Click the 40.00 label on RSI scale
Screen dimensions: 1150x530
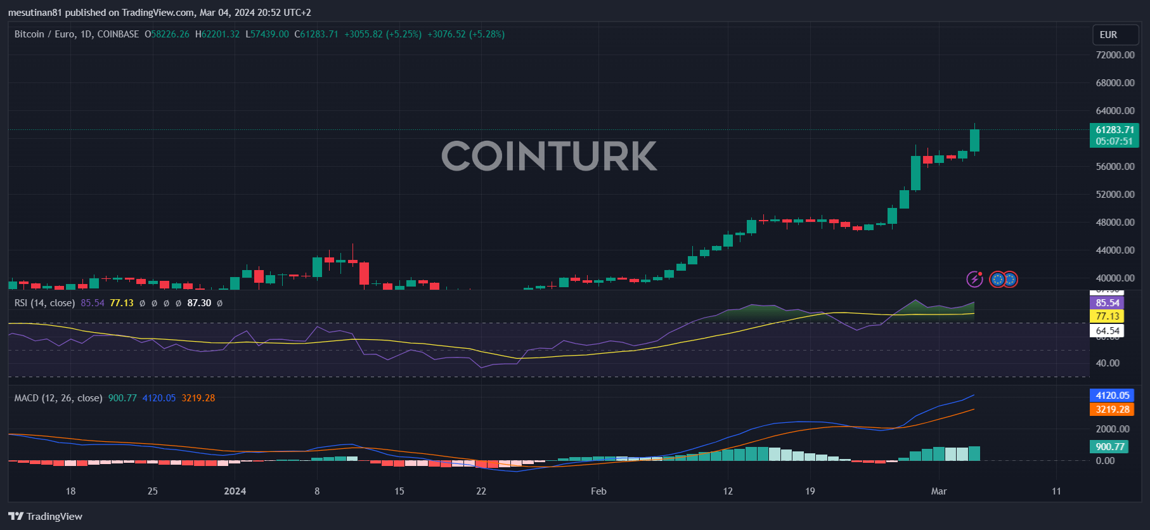point(1108,363)
